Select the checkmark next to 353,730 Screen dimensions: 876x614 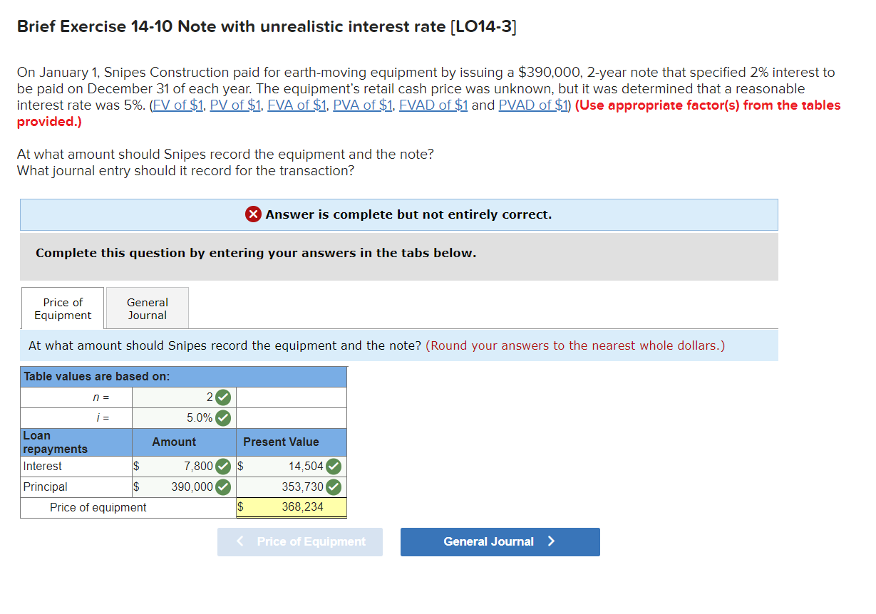pyautogui.click(x=333, y=486)
